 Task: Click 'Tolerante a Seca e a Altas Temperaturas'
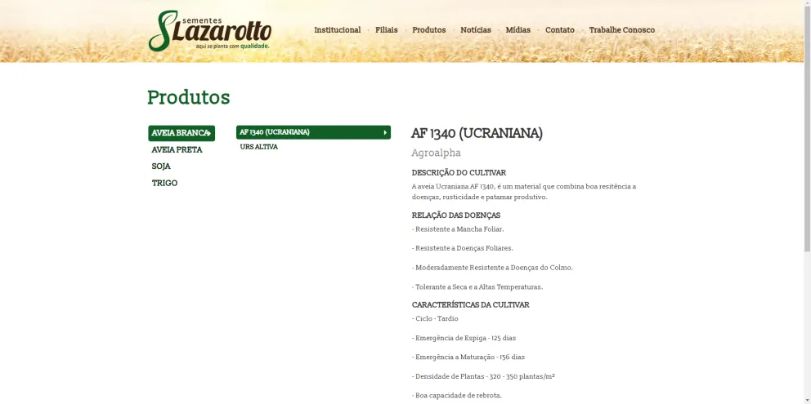click(477, 286)
